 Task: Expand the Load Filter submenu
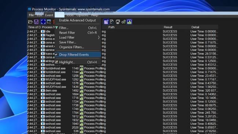coord(78,37)
